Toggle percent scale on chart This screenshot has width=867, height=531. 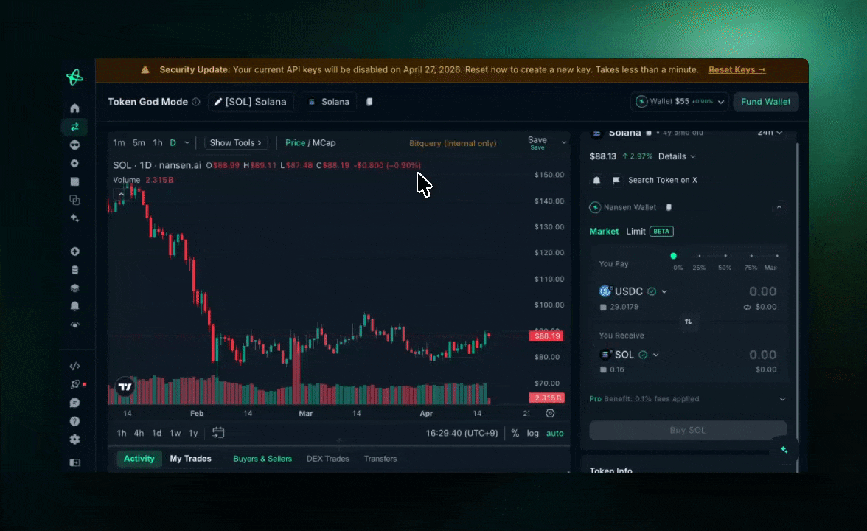pyautogui.click(x=515, y=433)
